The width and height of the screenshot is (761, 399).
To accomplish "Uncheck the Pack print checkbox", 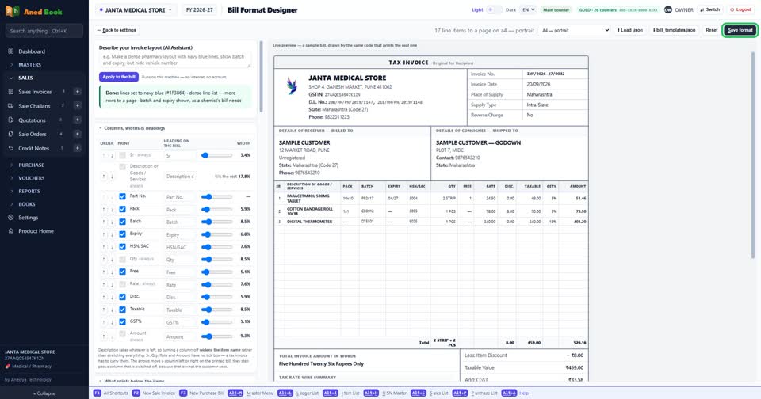I will point(122,209).
